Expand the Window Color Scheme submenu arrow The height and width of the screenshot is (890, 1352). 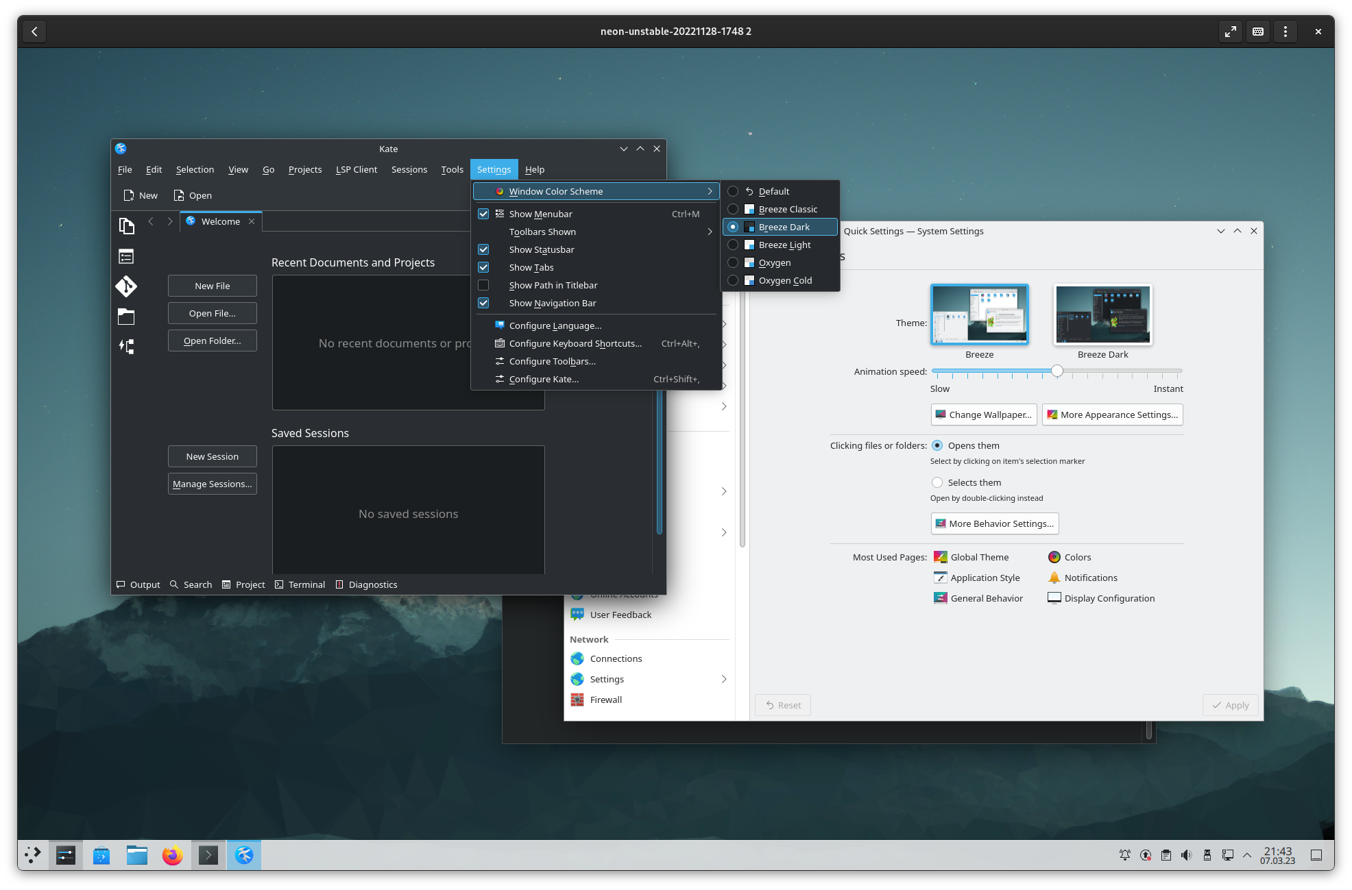pyautogui.click(x=710, y=191)
